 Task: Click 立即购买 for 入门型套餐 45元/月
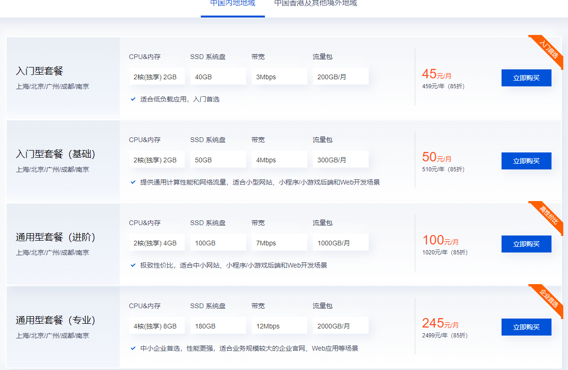point(526,78)
